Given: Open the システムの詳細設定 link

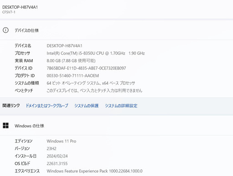Looking at the screenshot, I should click(121, 106).
